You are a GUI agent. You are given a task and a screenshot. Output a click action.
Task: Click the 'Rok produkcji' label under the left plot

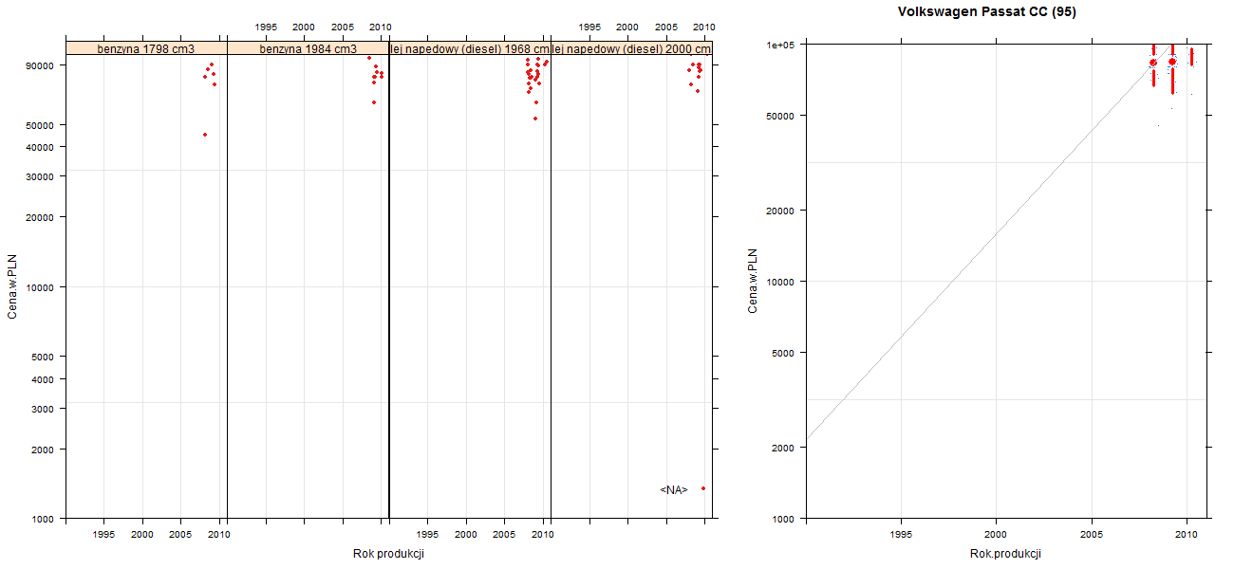coord(388,554)
